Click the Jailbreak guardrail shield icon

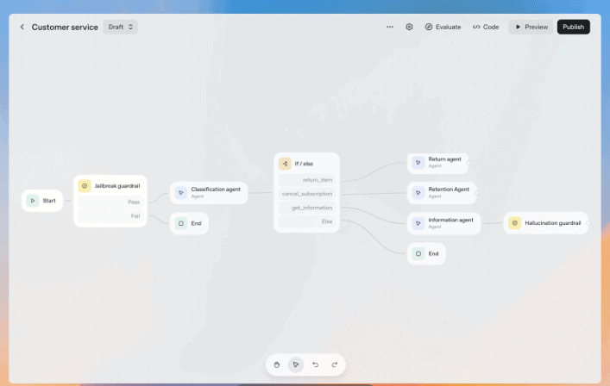coord(85,185)
